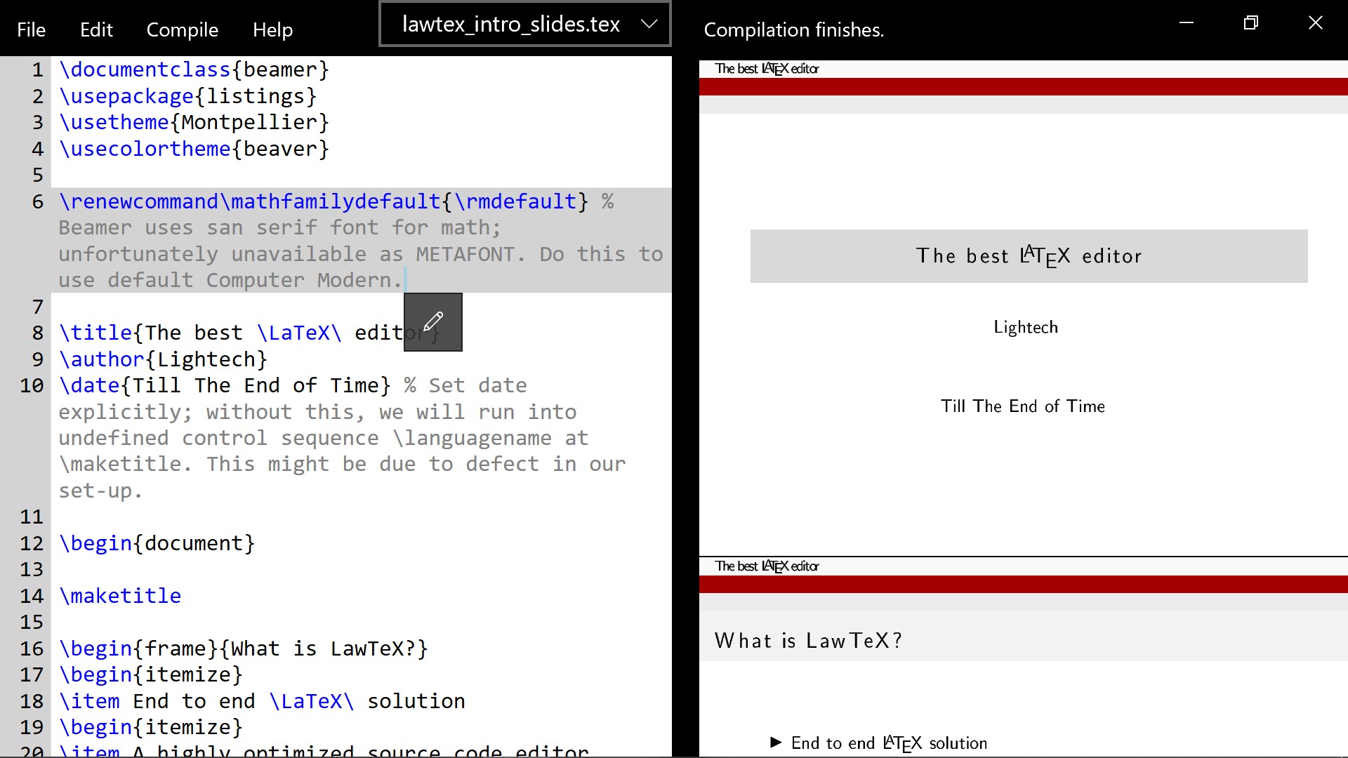
Task: Open the Compile menu
Action: tap(182, 29)
